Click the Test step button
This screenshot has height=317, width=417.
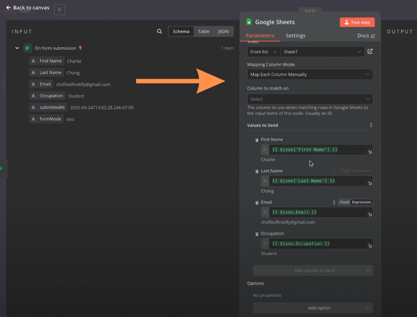click(x=357, y=22)
